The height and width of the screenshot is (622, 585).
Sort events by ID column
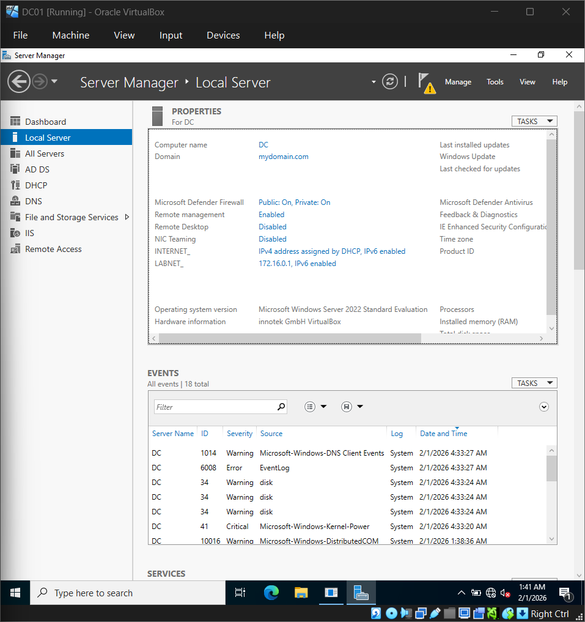tap(204, 434)
